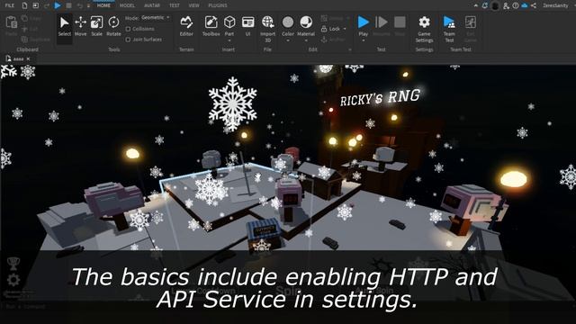Viewport: 576px width, 324px height.
Task: Collapse the ribbon with the up caret
Action: coord(476,5)
